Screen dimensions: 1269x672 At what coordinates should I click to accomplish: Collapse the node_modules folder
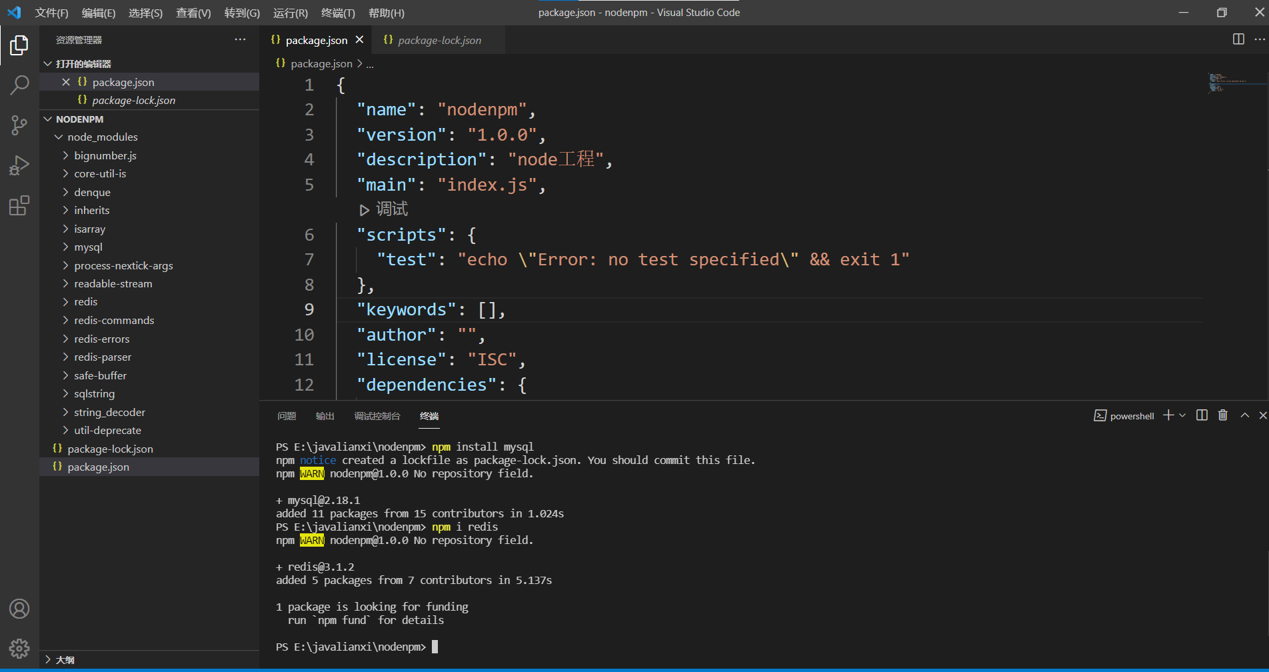coord(59,137)
